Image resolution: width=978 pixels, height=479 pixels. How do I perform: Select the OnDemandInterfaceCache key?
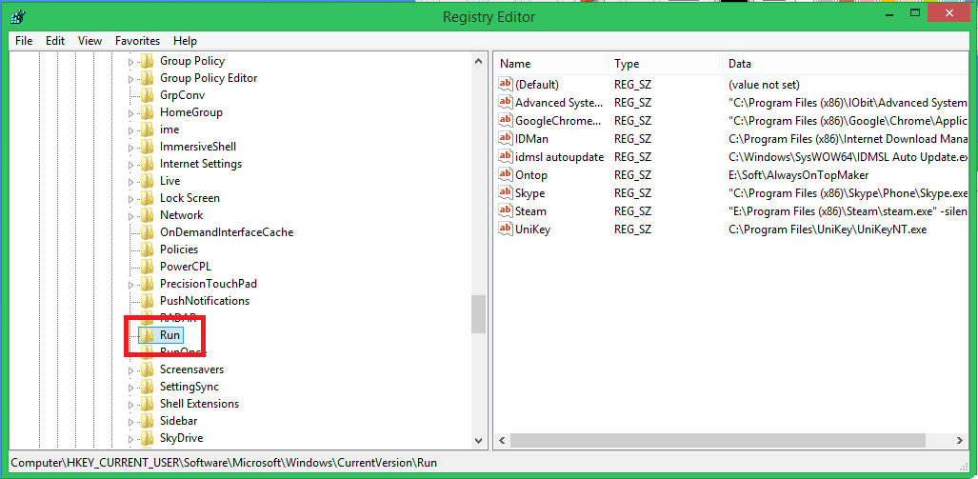click(x=227, y=232)
